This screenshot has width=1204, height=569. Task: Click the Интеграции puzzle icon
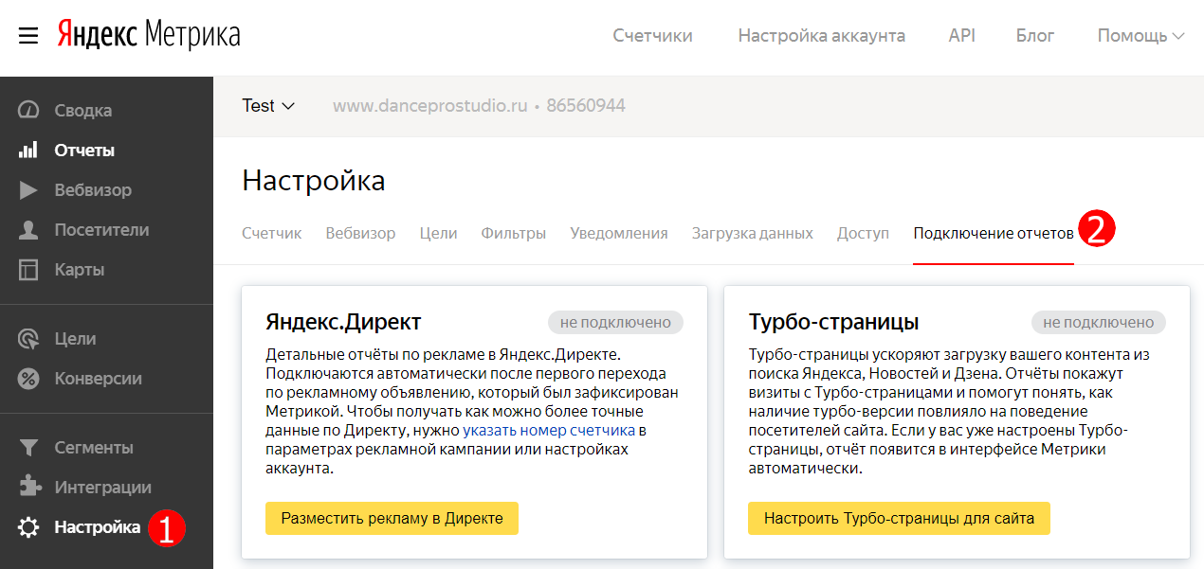28,487
